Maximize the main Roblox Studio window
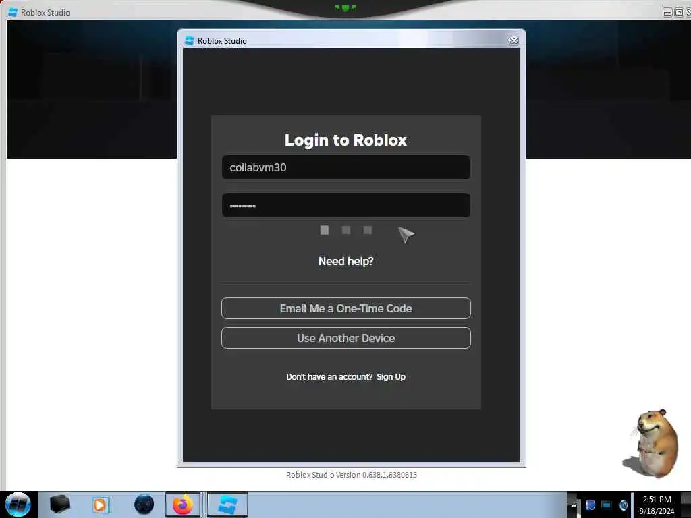This screenshot has height=518, width=691. 679,12
